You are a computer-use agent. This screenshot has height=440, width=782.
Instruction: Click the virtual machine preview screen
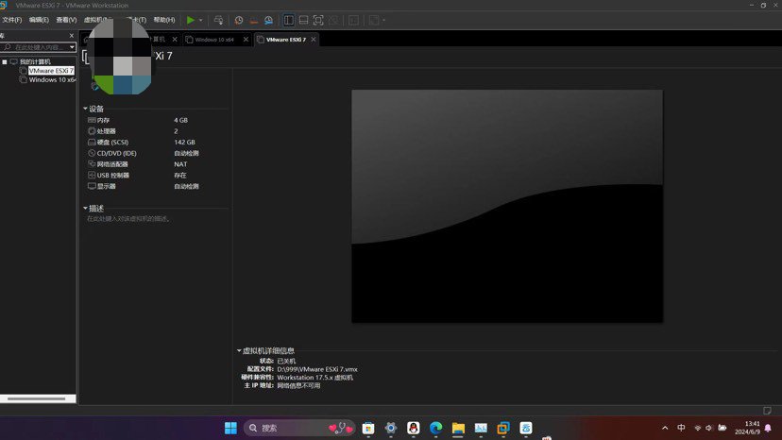point(507,206)
